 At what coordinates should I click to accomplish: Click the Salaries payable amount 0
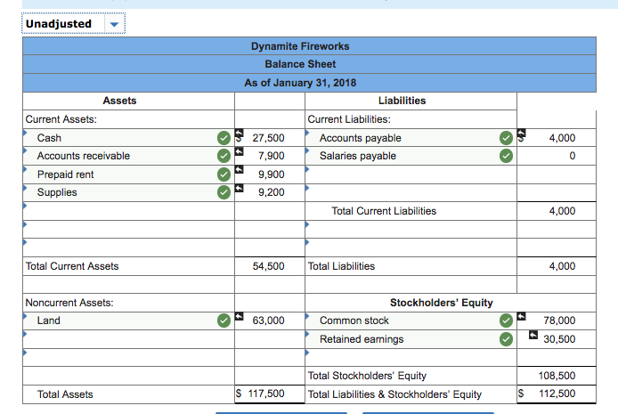[573, 156]
